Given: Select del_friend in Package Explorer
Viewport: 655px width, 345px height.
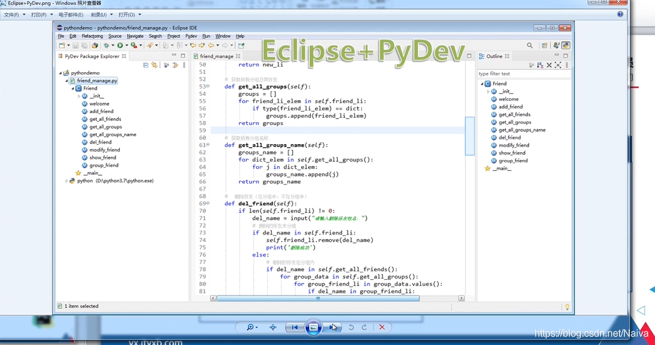Looking at the screenshot, I should [100, 142].
